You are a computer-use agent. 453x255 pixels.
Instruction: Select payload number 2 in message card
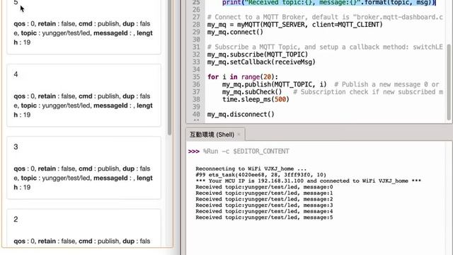click(x=16, y=220)
